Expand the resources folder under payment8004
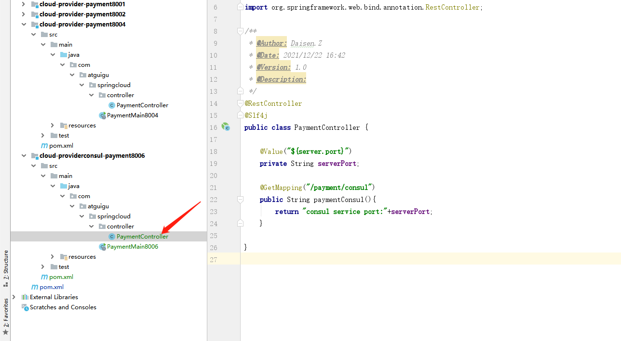 53,126
